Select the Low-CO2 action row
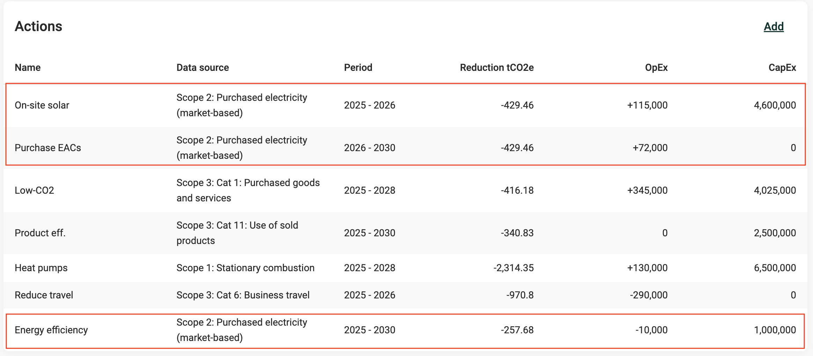 (34, 190)
